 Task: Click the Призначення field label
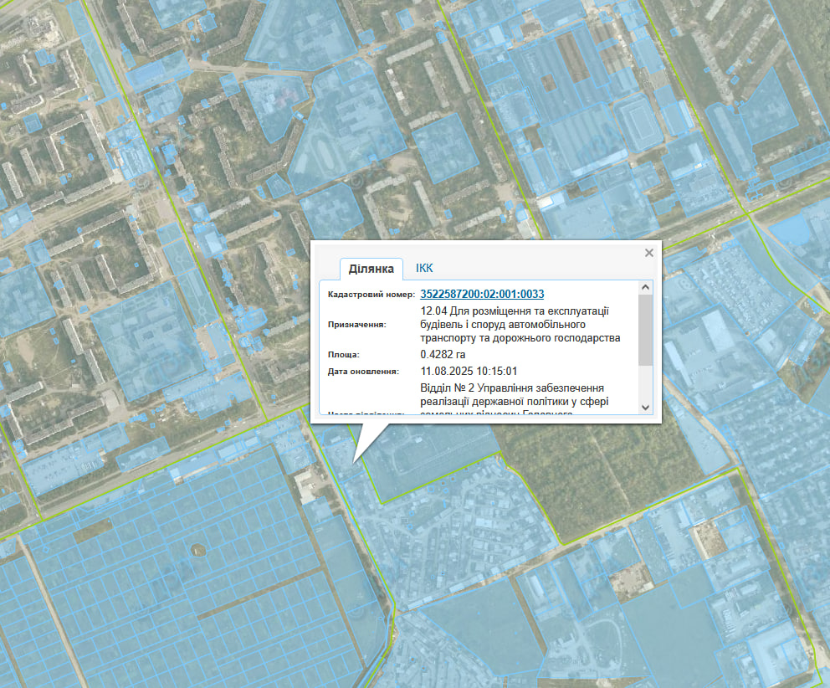[356, 325]
